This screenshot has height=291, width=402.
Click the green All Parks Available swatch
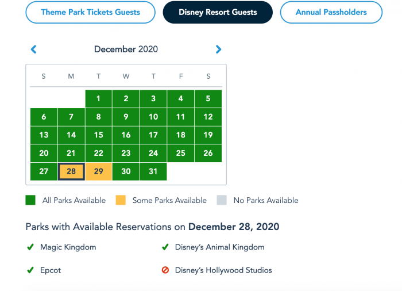tap(30, 200)
